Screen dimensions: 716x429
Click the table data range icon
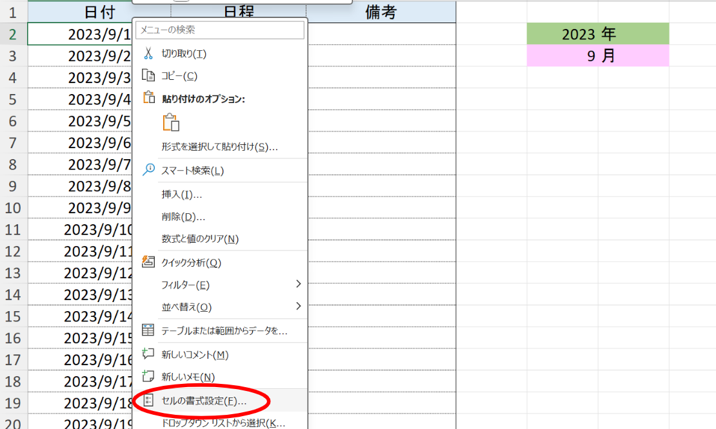click(149, 330)
